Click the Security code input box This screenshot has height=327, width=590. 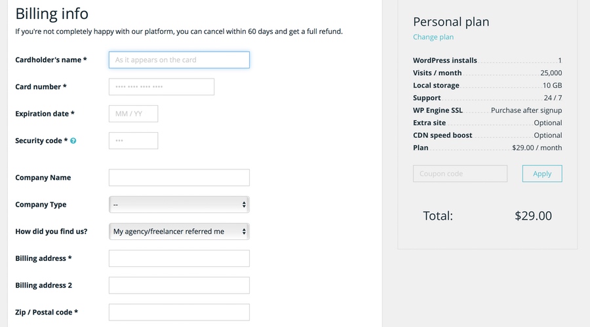[133, 141]
